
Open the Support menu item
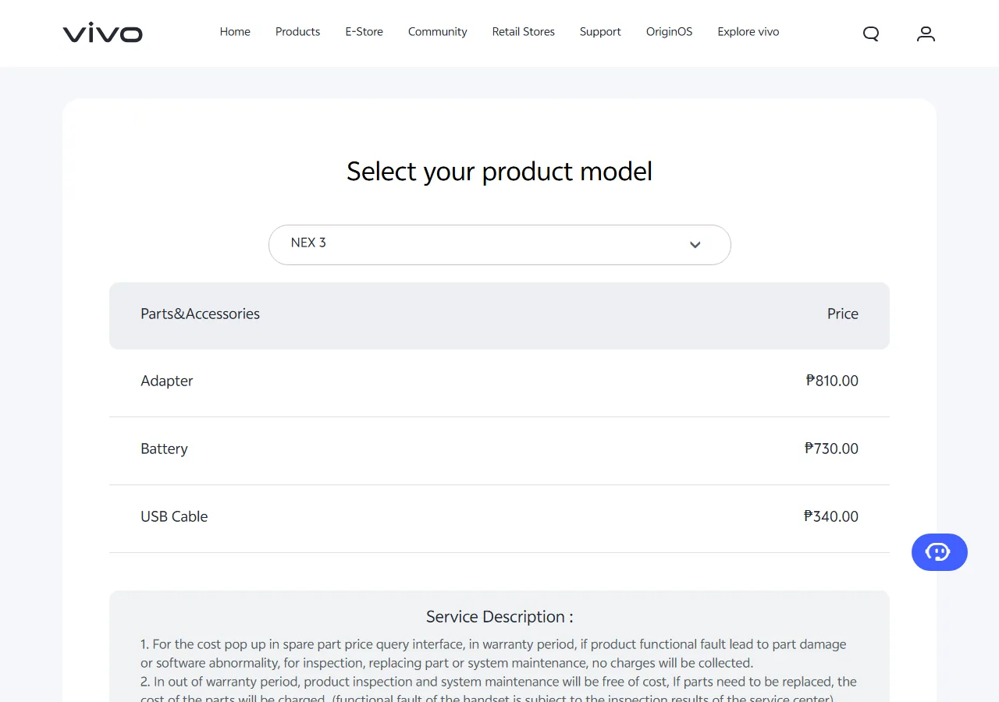click(x=600, y=32)
